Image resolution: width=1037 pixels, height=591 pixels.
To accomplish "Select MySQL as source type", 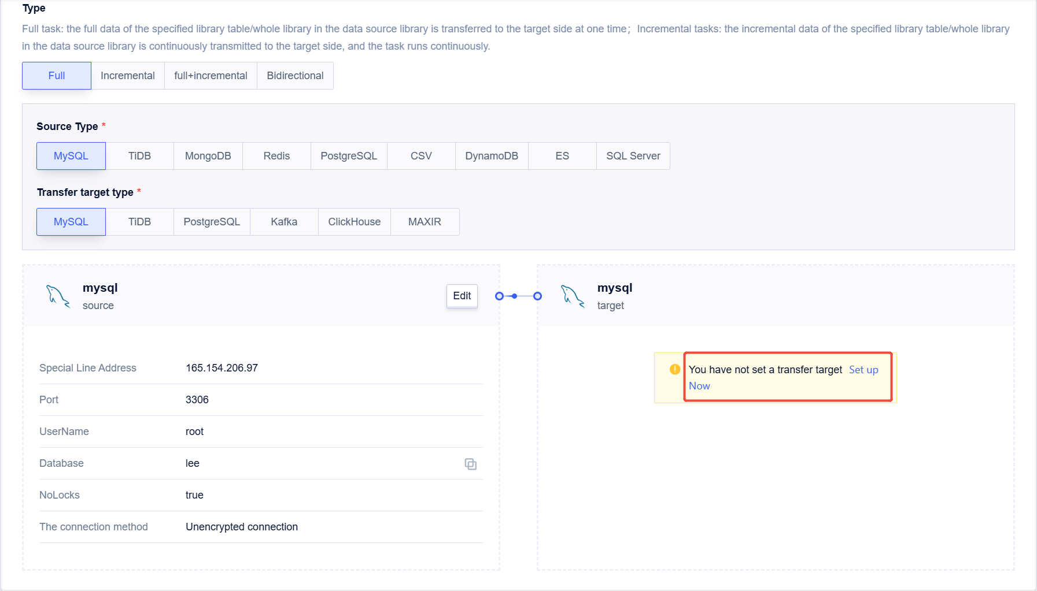I will [x=71, y=156].
